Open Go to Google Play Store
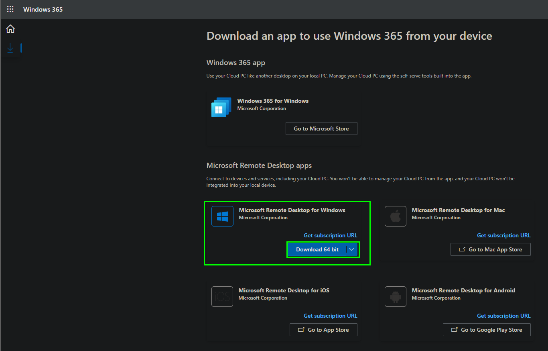 click(487, 330)
